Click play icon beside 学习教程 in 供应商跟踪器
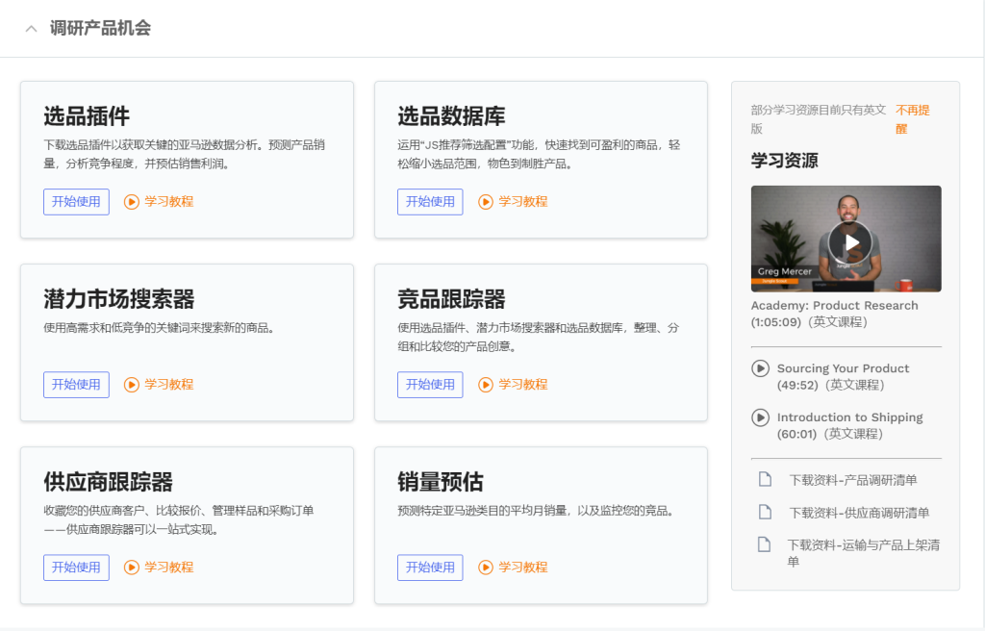 pyautogui.click(x=131, y=568)
